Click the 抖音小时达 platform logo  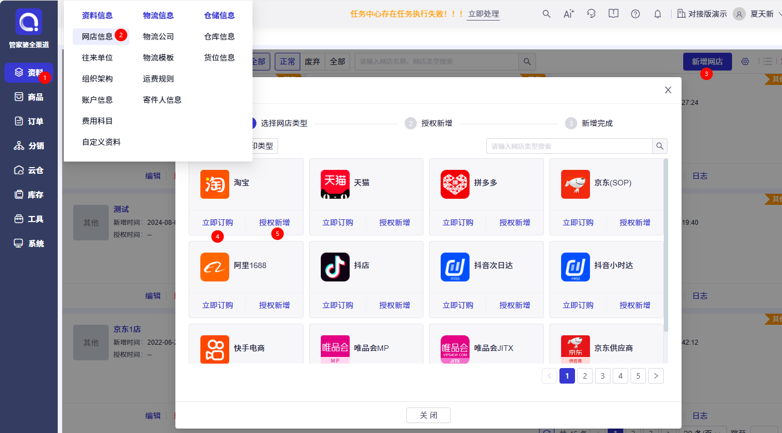click(576, 267)
